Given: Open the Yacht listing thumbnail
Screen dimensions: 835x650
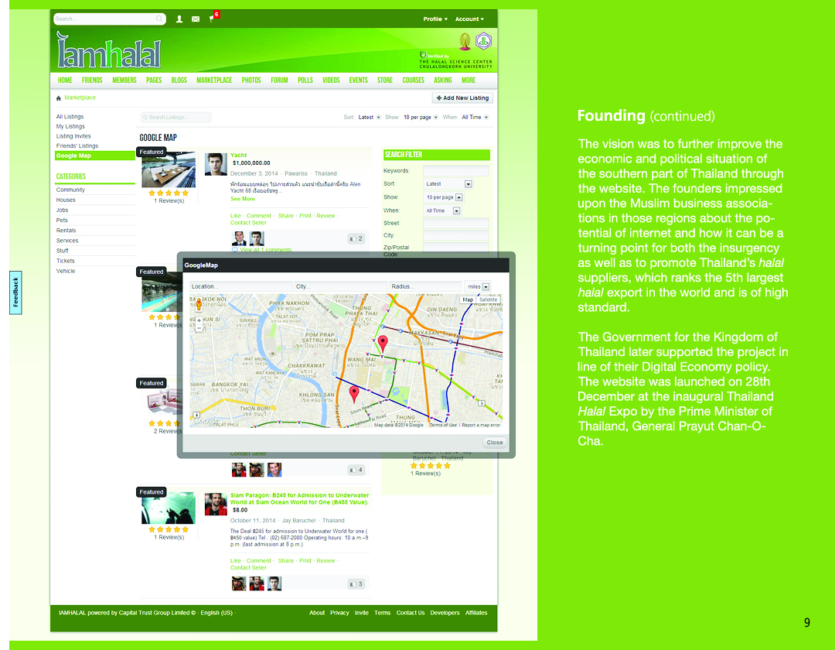Looking at the screenshot, I should 169,169.
